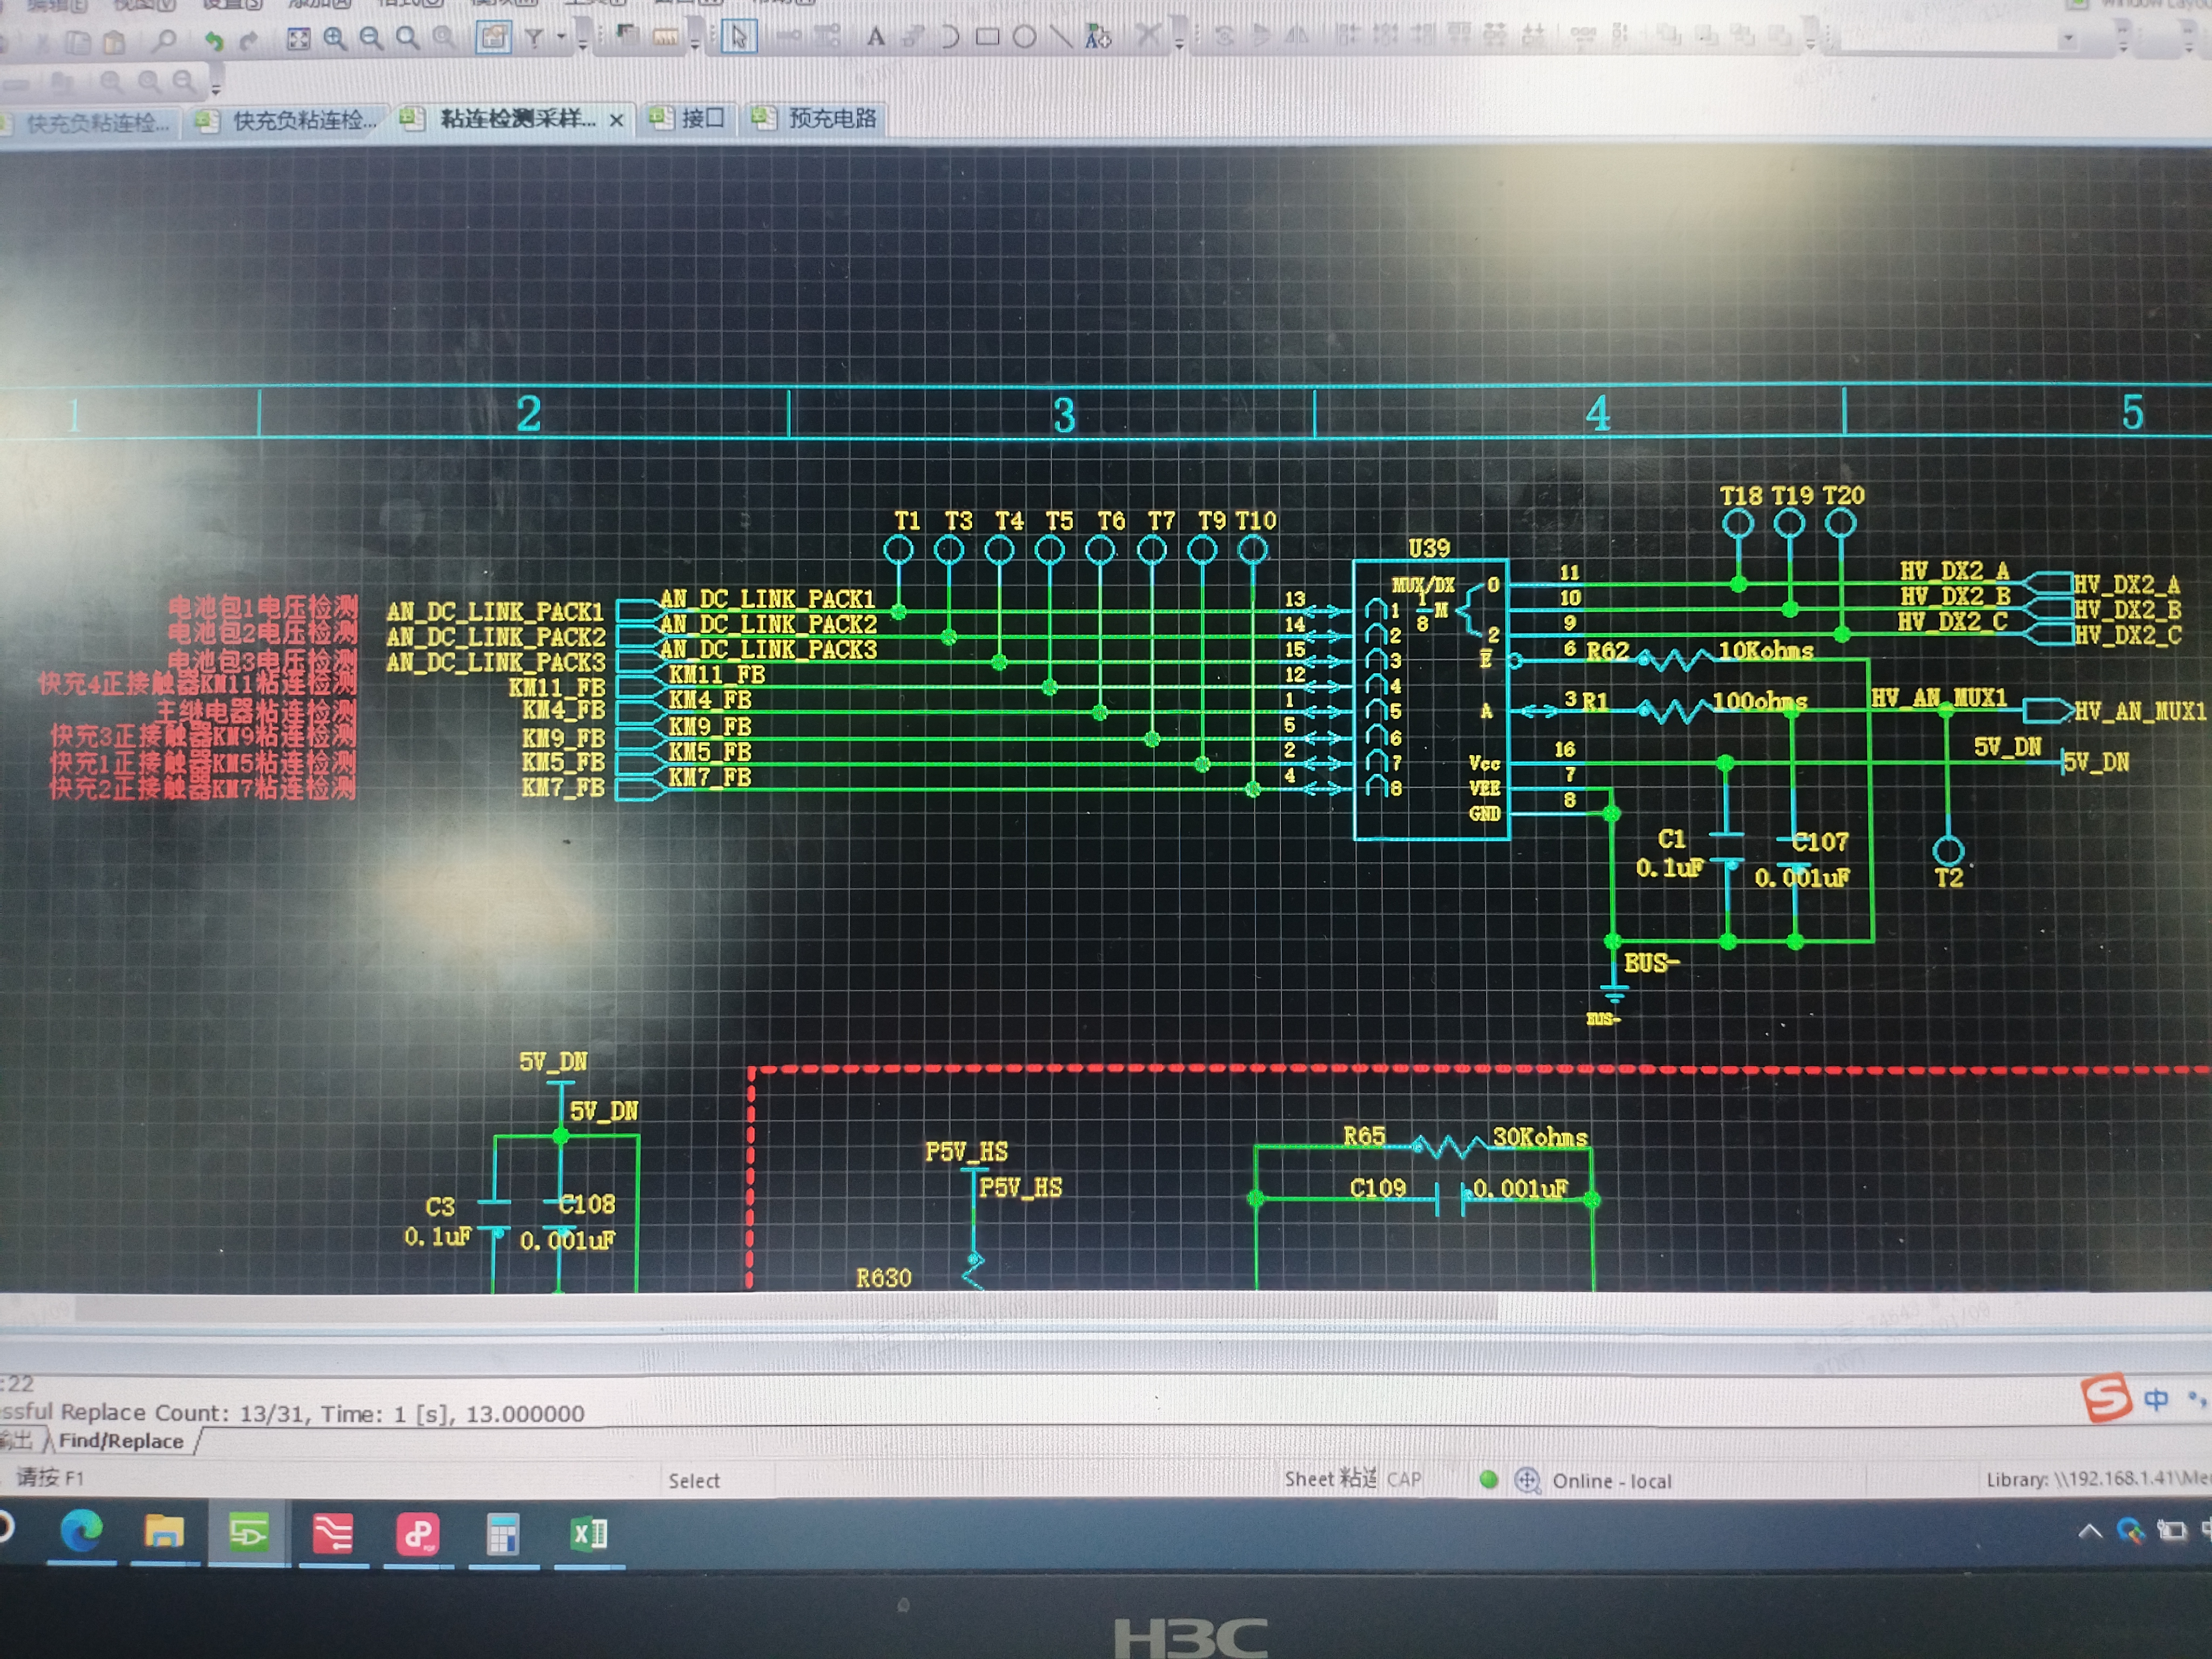The height and width of the screenshot is (1659, 2212).
Task: Switch to the 粘连检测采样 sheet tab
Action: (x=517, y=119)
